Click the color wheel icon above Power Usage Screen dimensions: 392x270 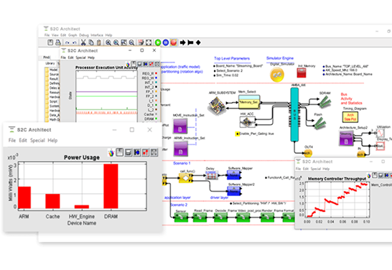(x=111, y=152)
